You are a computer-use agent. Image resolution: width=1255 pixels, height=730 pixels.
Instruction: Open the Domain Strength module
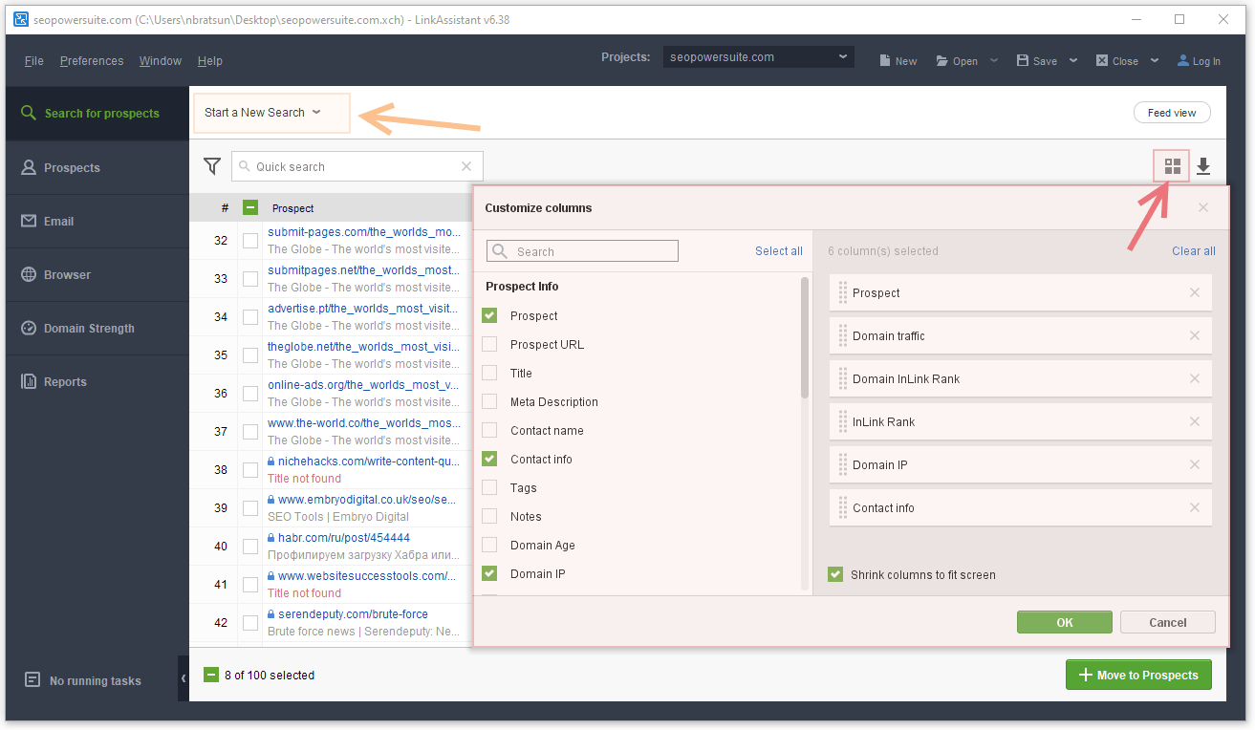(x=89, y=329)
